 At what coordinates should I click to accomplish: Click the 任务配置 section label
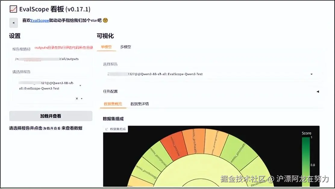tap(110, 91)
